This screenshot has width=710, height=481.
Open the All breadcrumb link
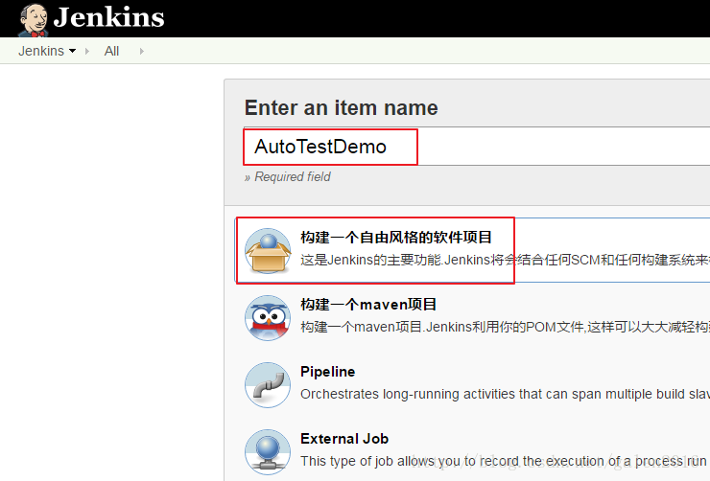111,51
